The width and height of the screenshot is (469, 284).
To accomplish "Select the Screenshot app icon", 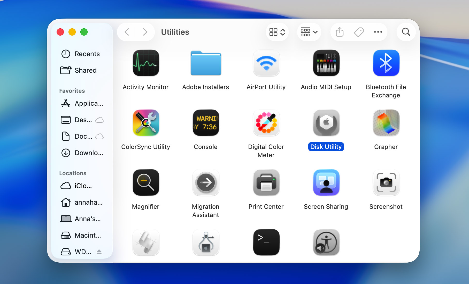I will pos(386,182).
